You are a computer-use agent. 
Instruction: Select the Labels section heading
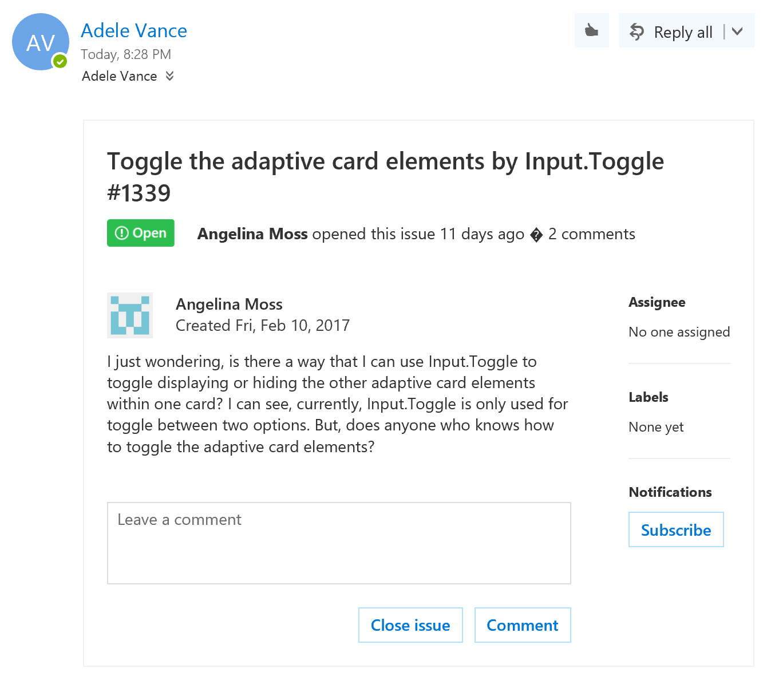[x=648, y=397]
